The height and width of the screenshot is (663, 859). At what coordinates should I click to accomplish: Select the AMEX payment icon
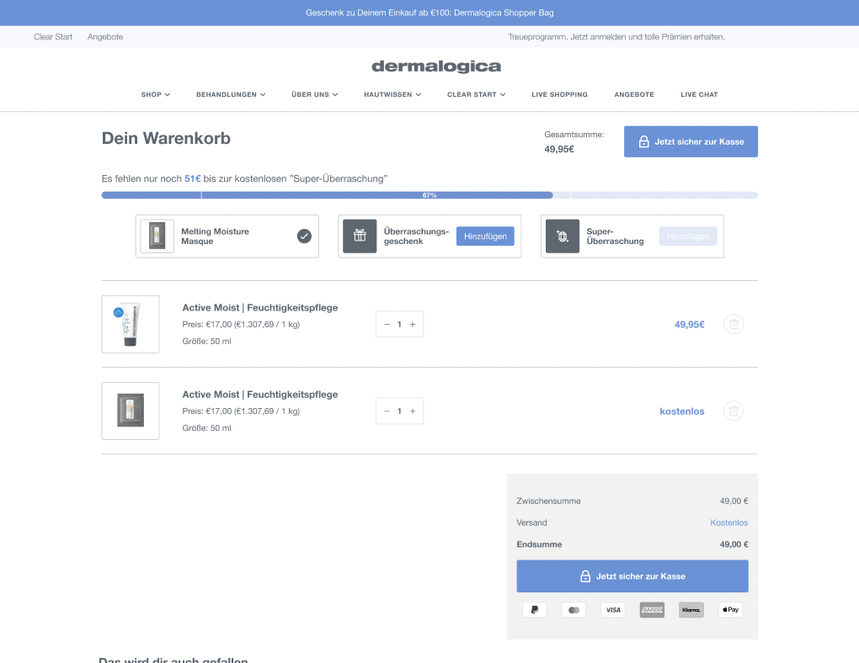(651, 609)
